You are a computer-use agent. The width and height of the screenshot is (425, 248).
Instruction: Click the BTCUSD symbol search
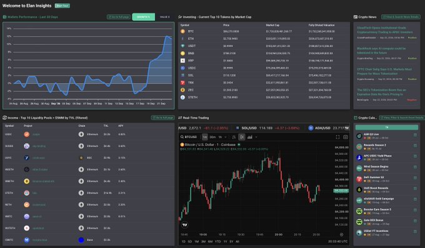coord(189,137)
